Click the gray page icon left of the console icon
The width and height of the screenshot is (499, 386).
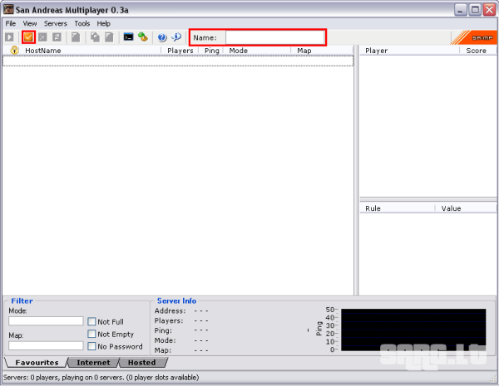(109, 37)
